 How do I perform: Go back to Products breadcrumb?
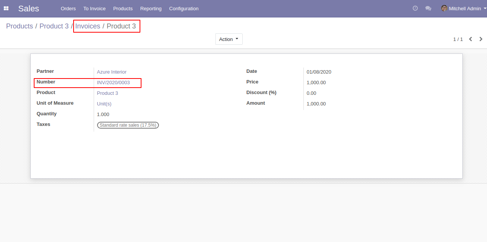click(19, 26)
